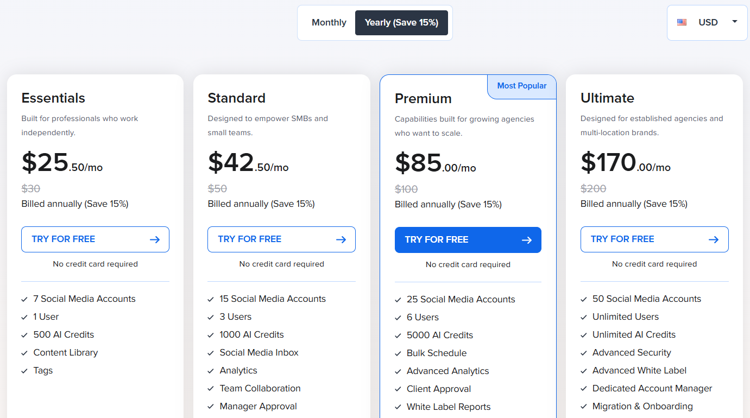Screen dimensions: 750x418
Task: Select Yearly (Save 15%) billing
Action: 401,22
